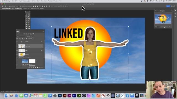
Task: Open Premiere Pro from the Dock
Action: coord(74,96)
